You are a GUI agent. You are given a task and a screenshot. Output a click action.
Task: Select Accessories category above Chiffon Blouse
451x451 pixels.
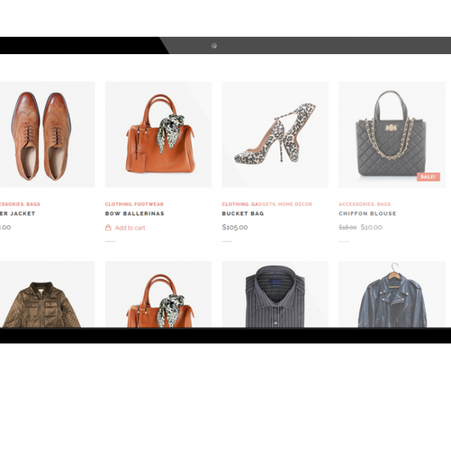pos(356,204)
